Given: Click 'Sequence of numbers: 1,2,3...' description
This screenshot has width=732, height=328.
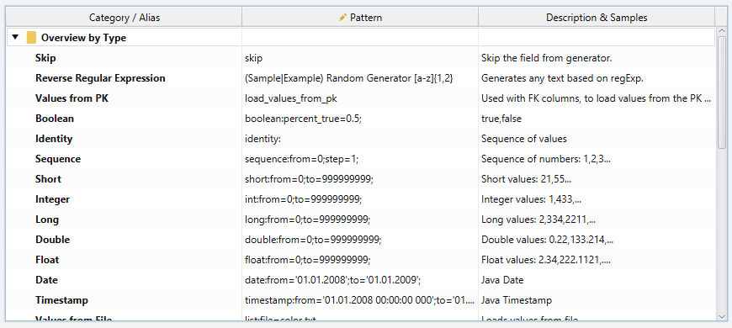Looking at the screenshot, I should pos(597,159).
